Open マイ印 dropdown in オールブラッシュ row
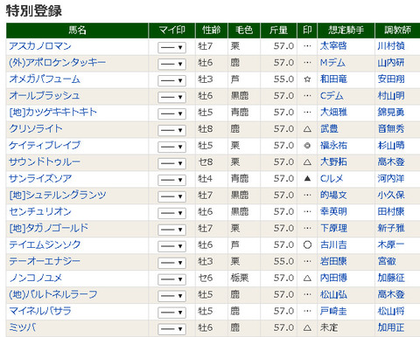The image size is (420, 337). 171,97
